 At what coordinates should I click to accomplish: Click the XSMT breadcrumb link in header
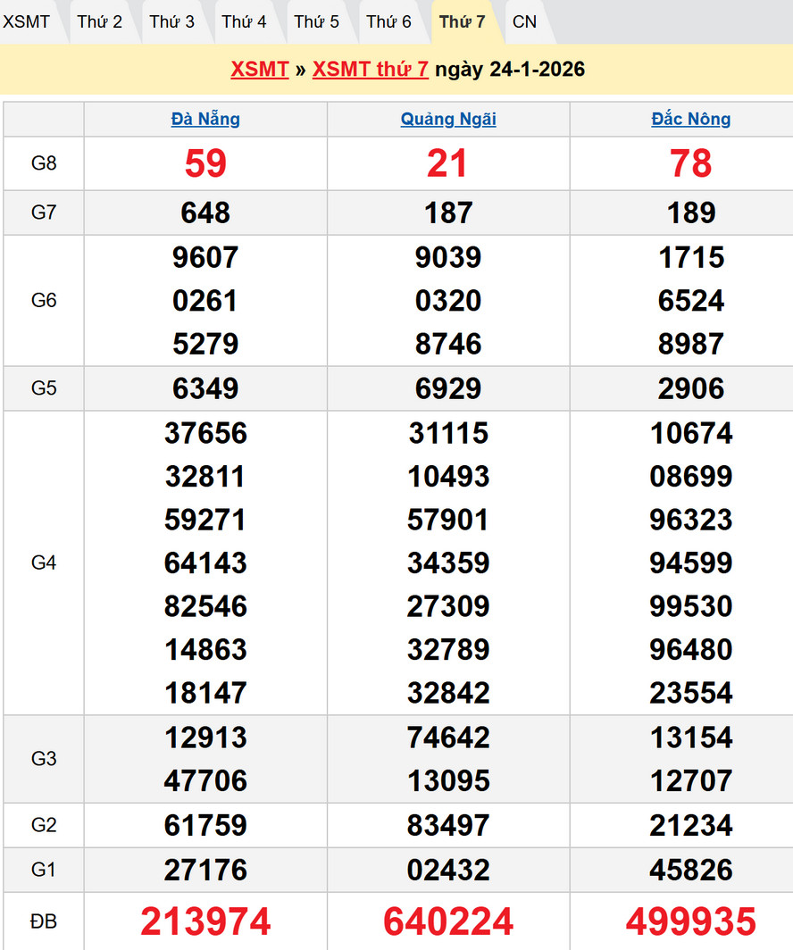(x=259, y=70)
